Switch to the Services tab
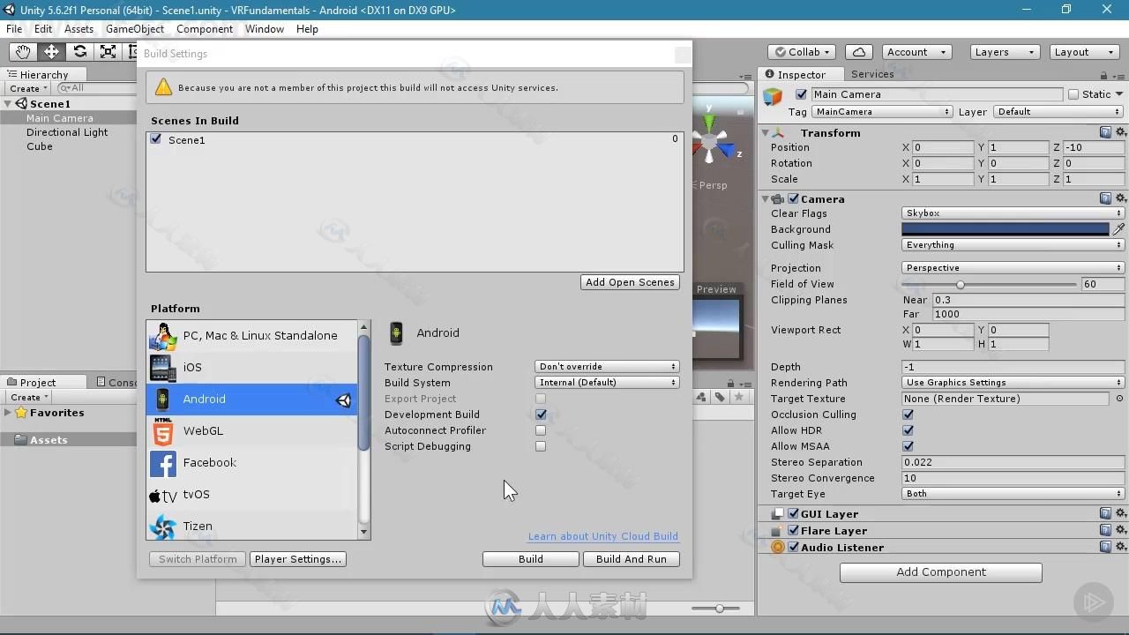The image size is (1129, 635). click(x=872, y=74)
